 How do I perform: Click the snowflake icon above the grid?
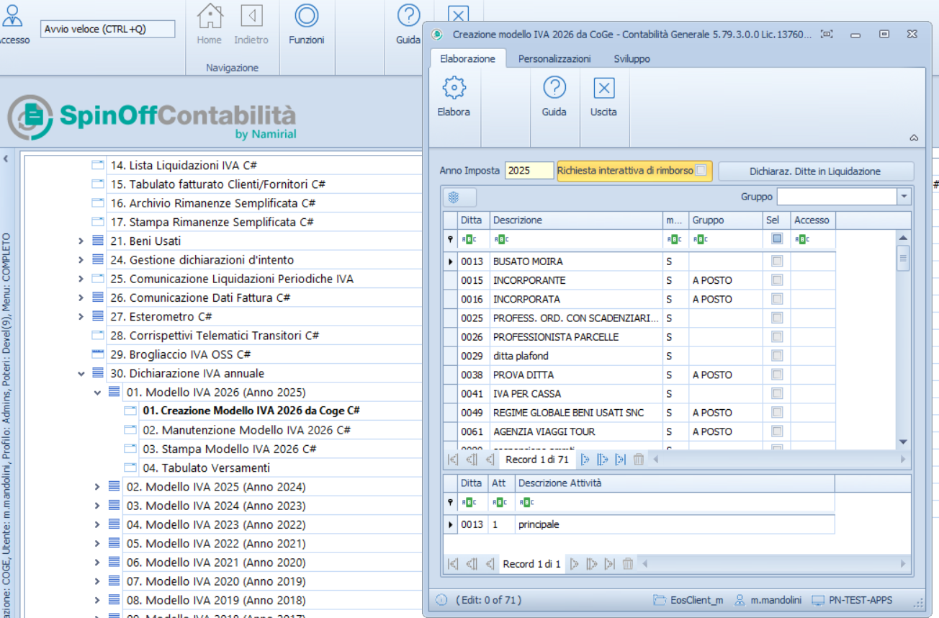click(454, 197)
